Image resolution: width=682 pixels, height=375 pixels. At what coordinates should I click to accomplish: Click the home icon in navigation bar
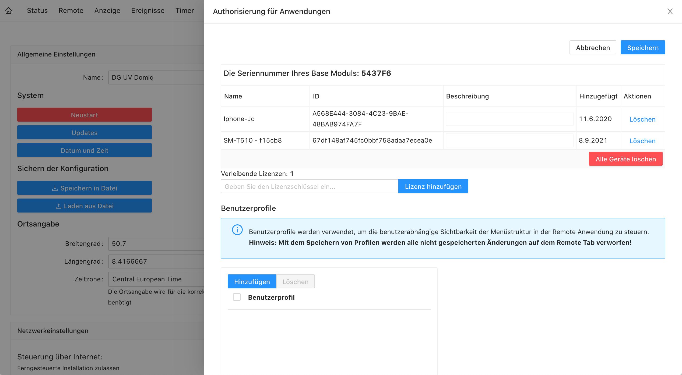click(x=9, y=10)
